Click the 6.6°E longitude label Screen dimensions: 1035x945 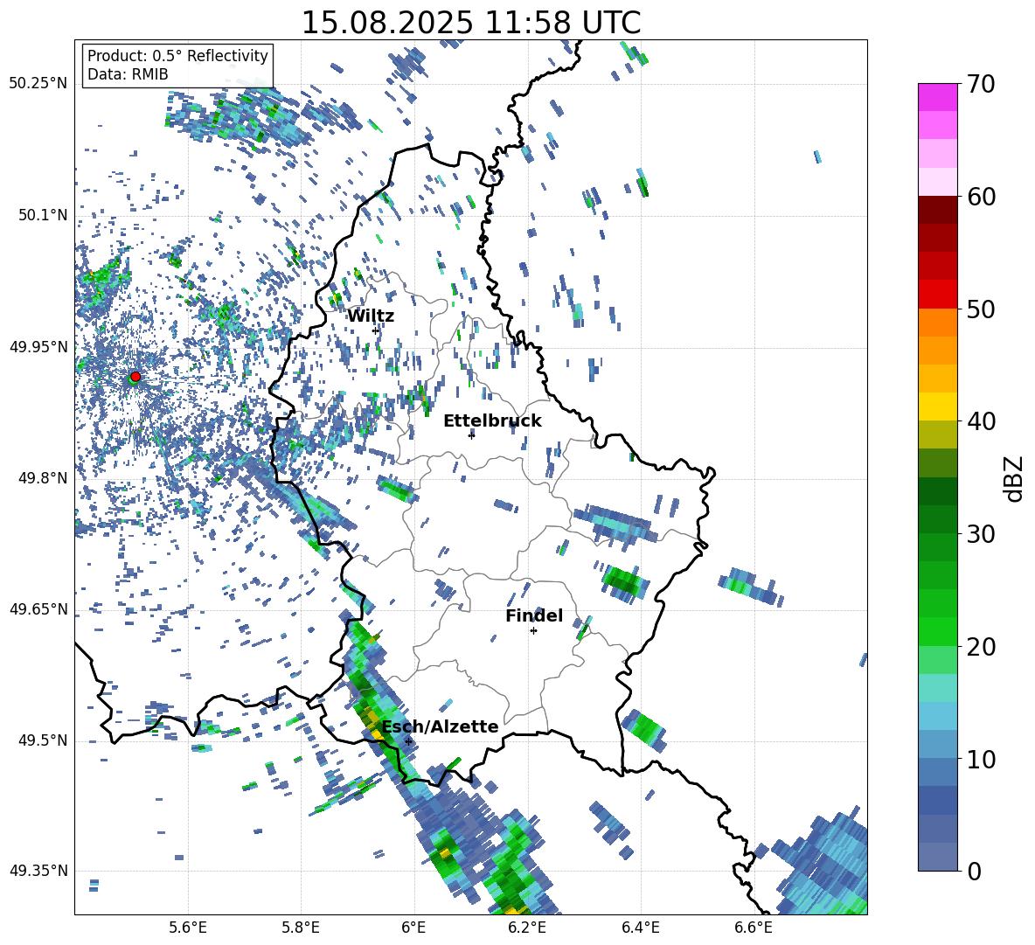tap(754, 928)
